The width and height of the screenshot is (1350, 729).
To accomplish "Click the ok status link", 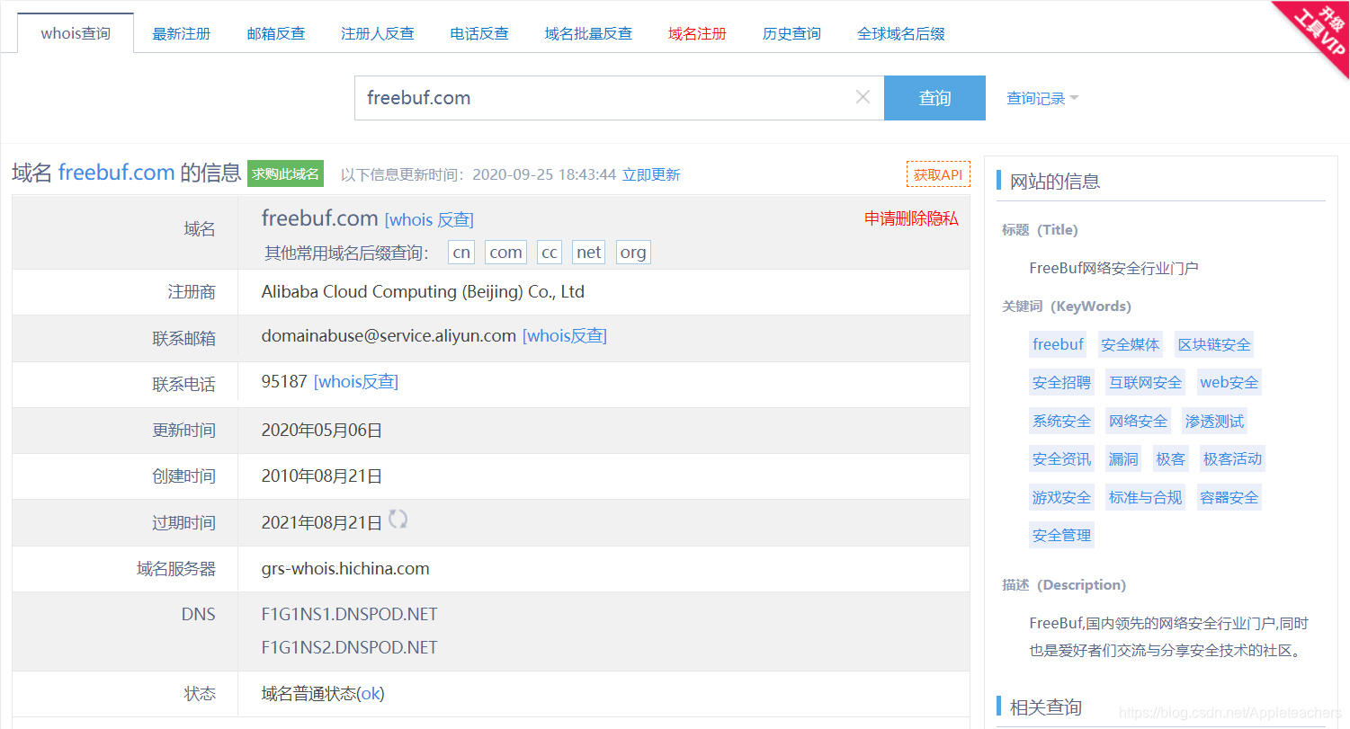I will [371, 694].
